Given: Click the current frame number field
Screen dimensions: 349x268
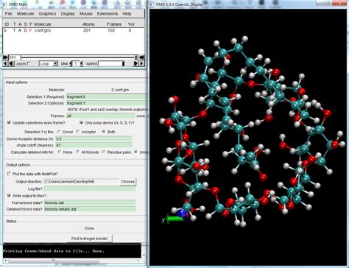Looking at the screenshot, I should tap(14, 57).
